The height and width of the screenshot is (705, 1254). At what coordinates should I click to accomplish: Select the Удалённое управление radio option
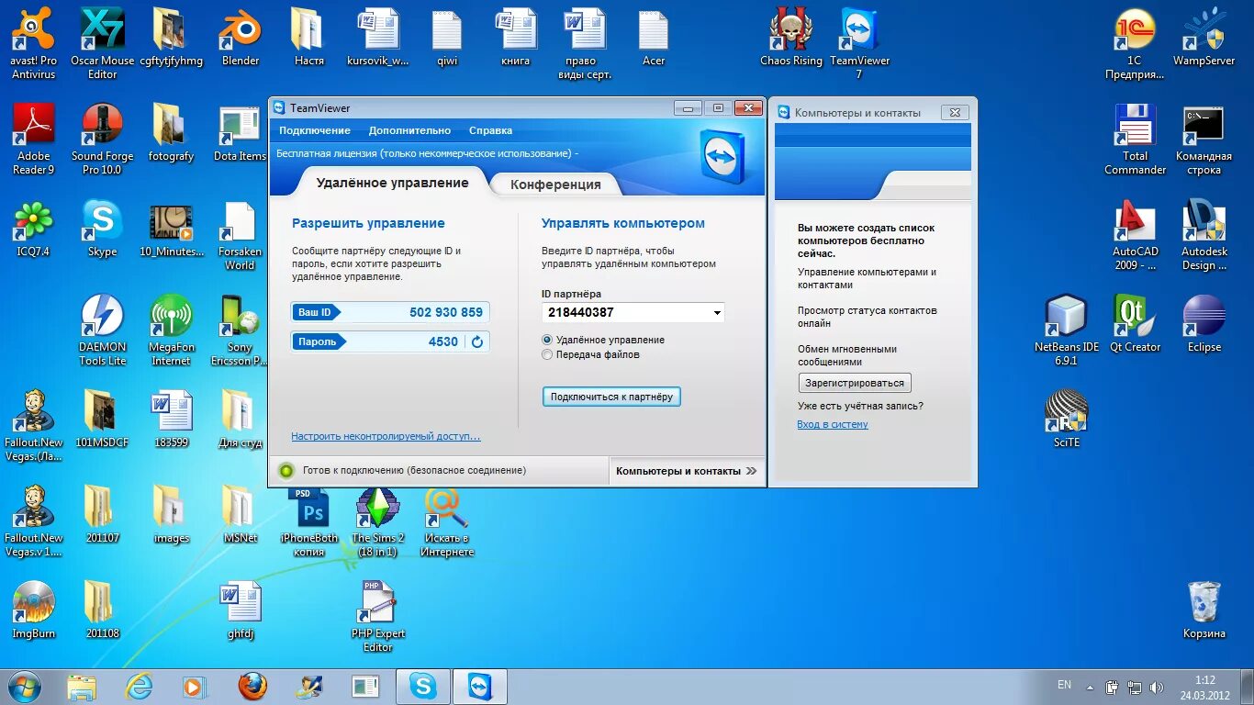coord(547,340)
